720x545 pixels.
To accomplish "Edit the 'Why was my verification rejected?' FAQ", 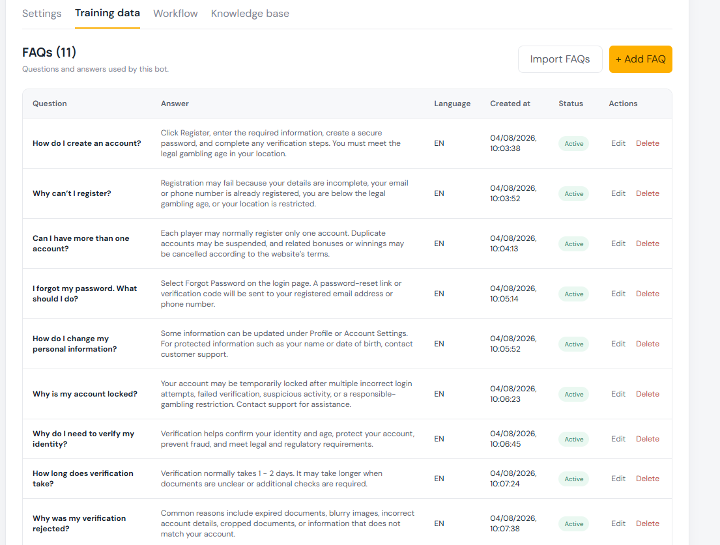I will (x=618, y=523).
